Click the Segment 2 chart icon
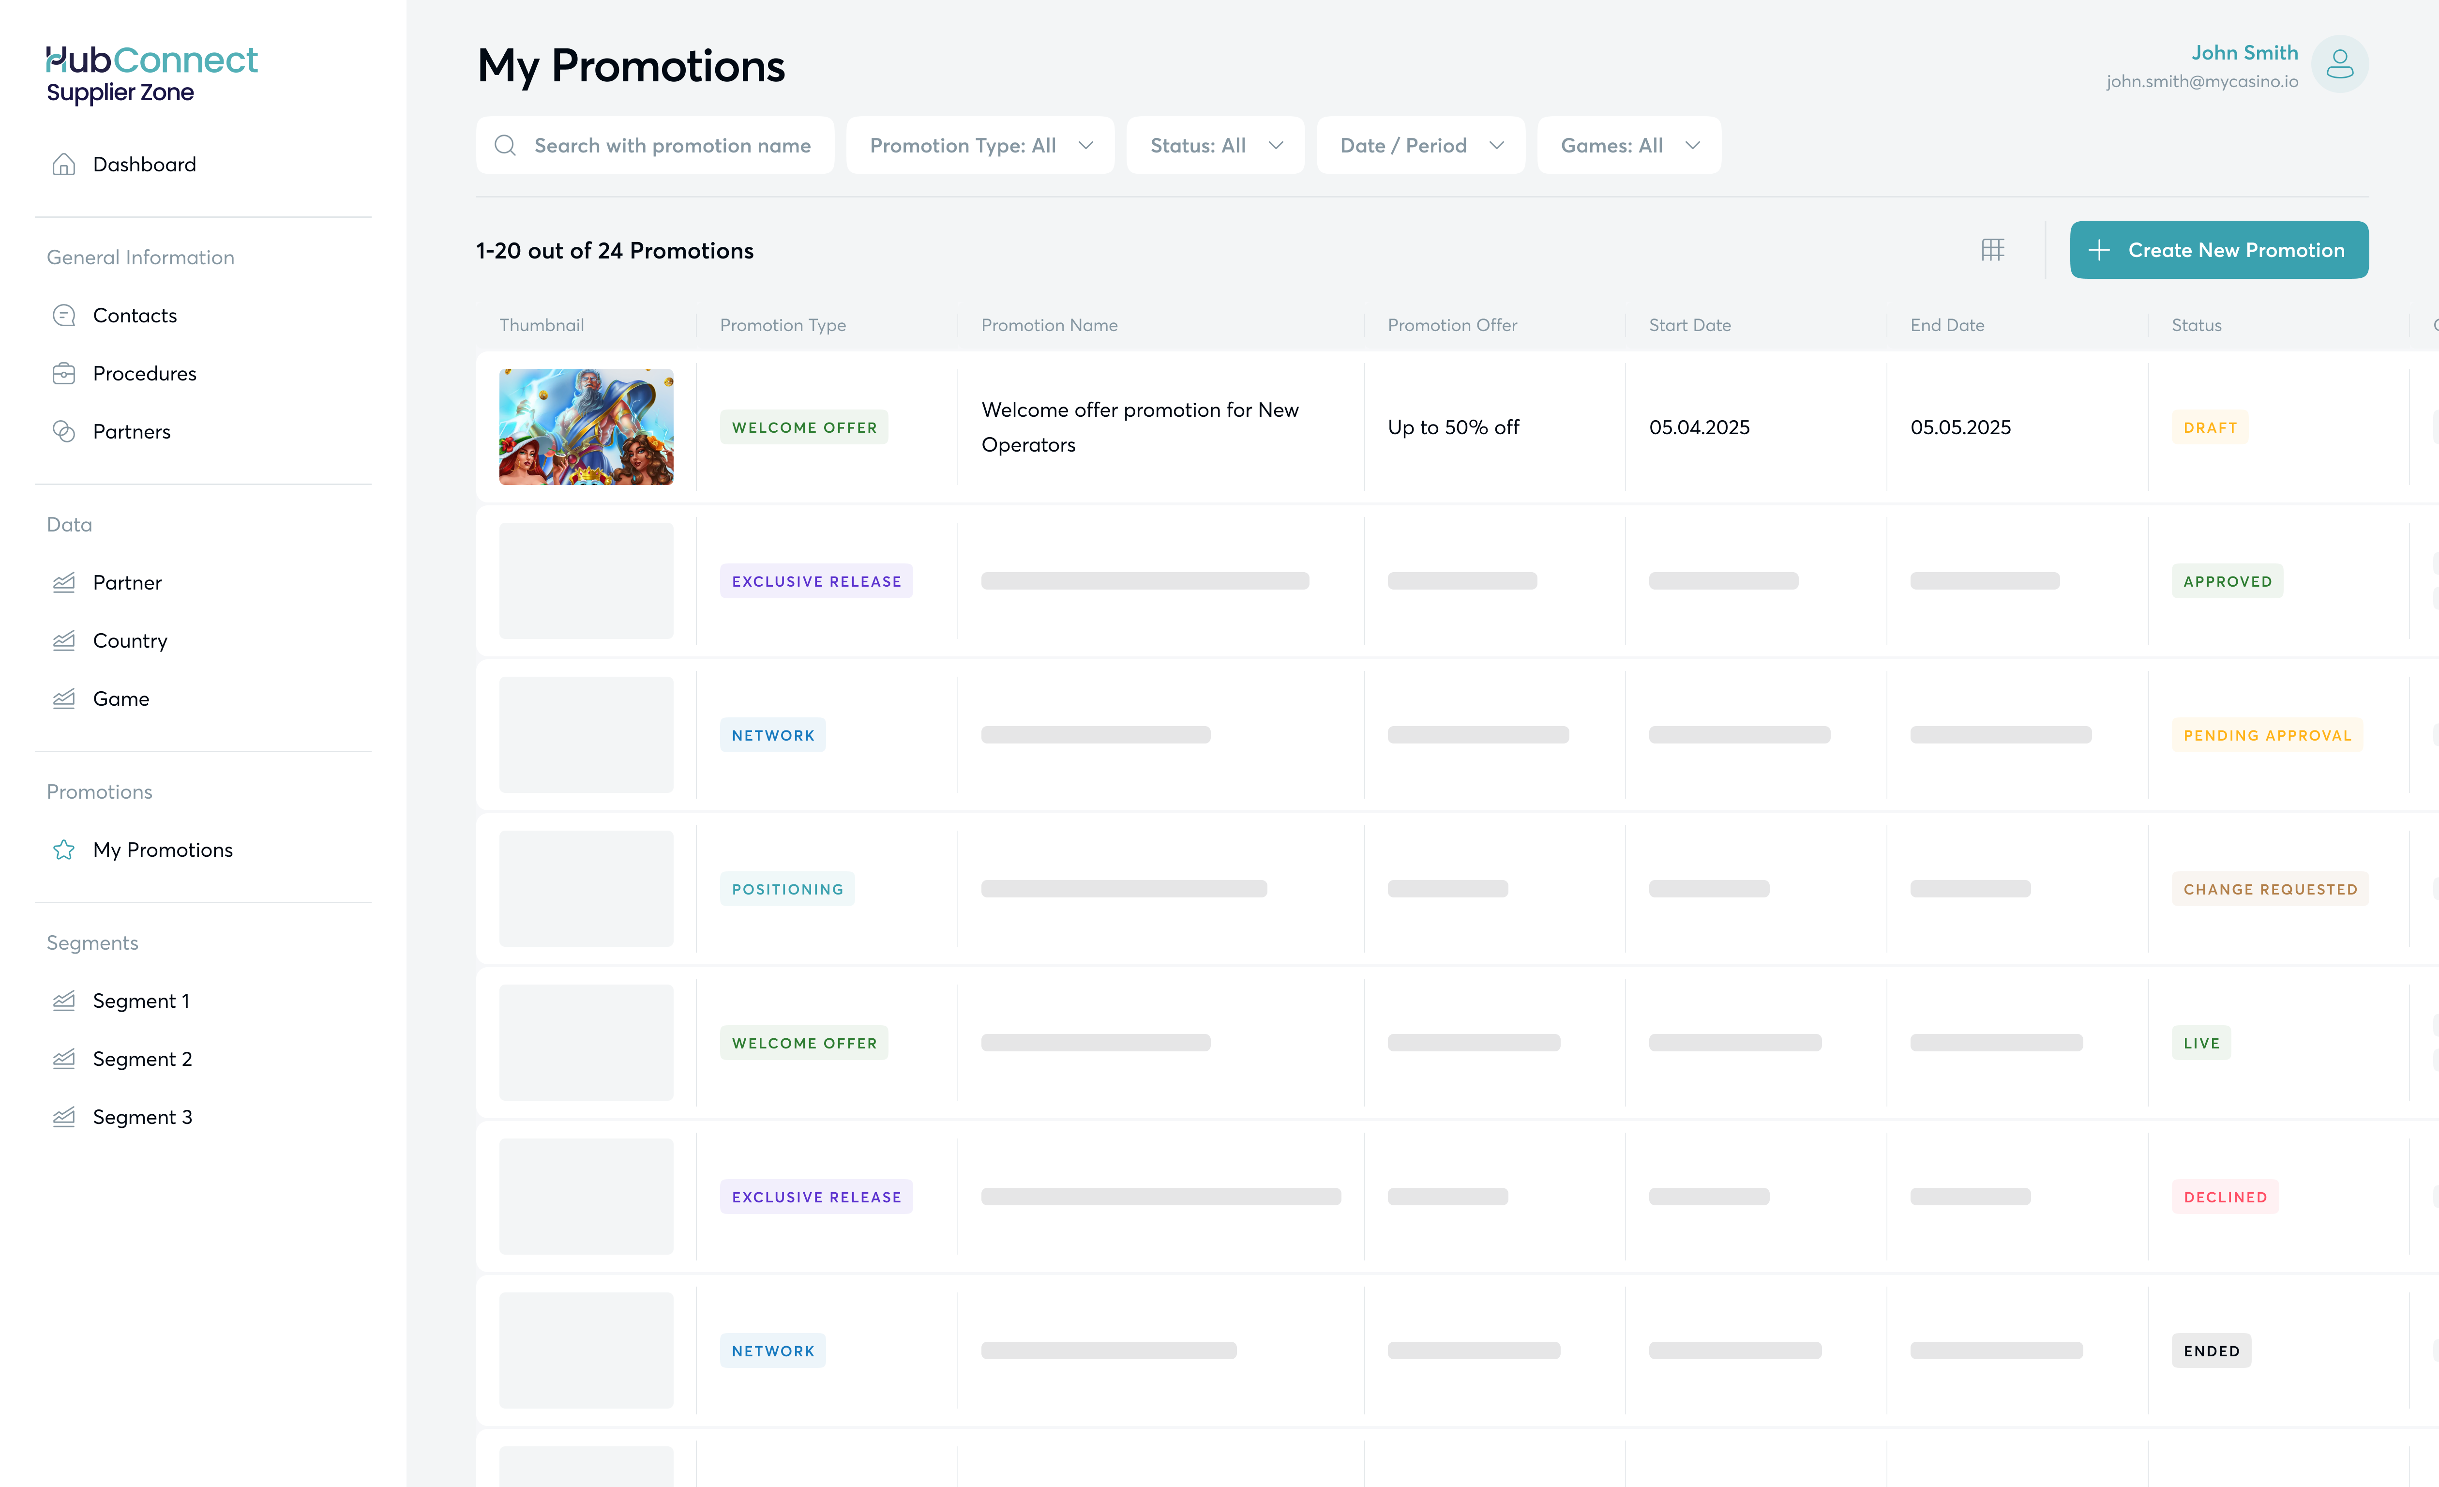 click(63, 1059)
